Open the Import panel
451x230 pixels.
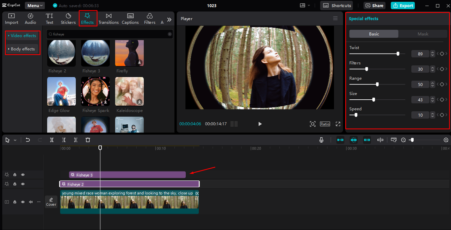pyautogui.click(x=12, y=19)
